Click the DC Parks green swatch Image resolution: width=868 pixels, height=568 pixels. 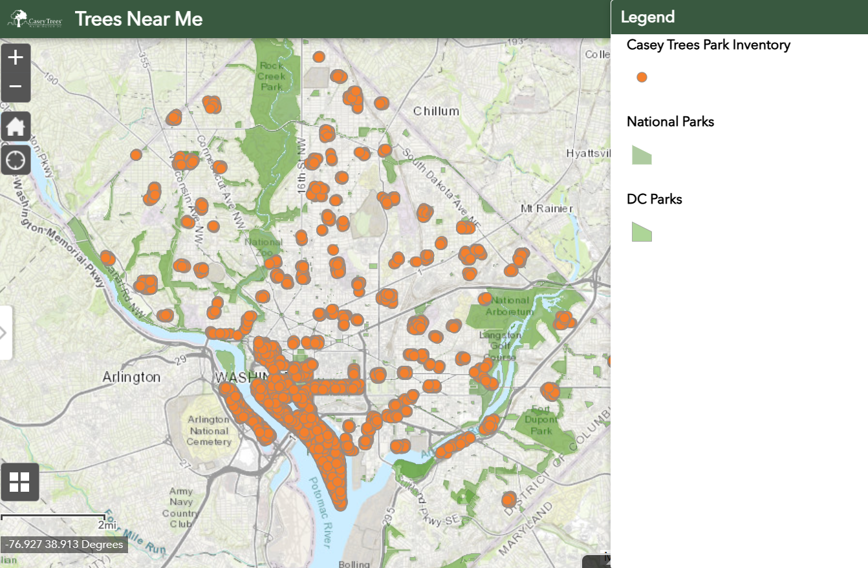(642, 232)
